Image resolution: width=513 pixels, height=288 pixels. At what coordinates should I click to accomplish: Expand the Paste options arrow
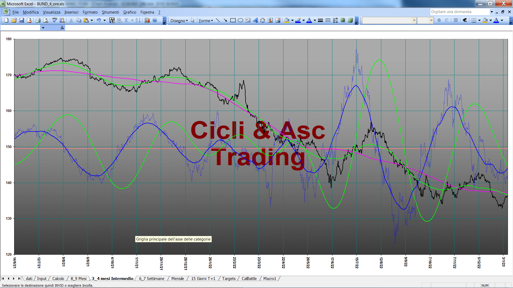92,20
